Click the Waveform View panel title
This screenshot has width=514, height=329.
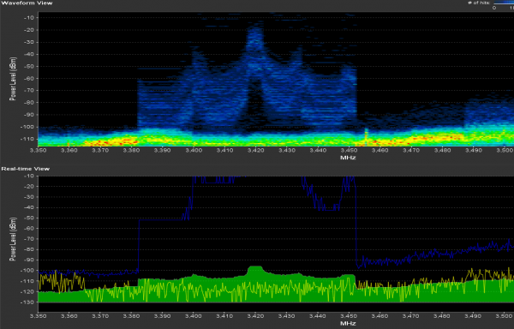click(27, 3)
